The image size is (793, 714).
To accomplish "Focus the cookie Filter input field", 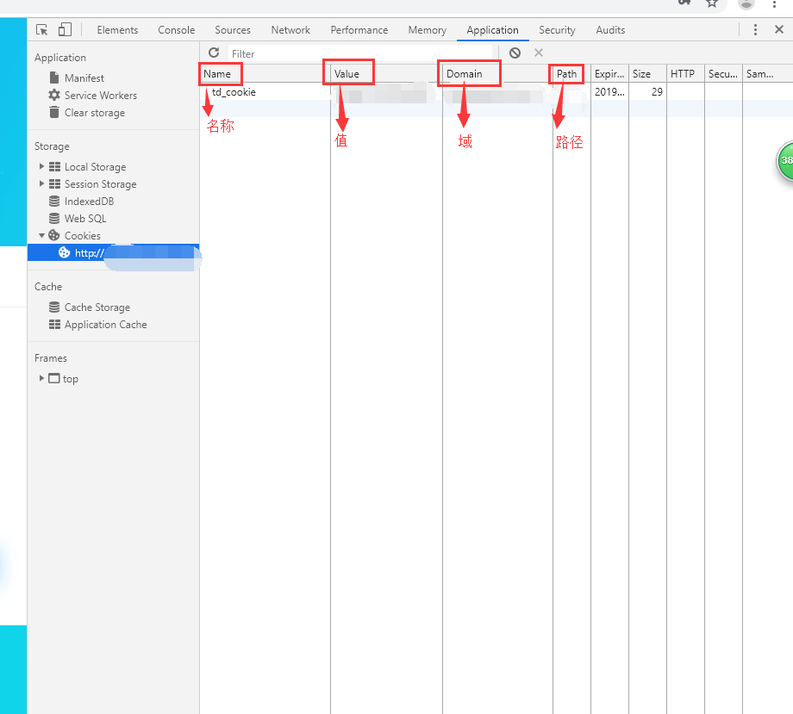I will tap(360, 53).
